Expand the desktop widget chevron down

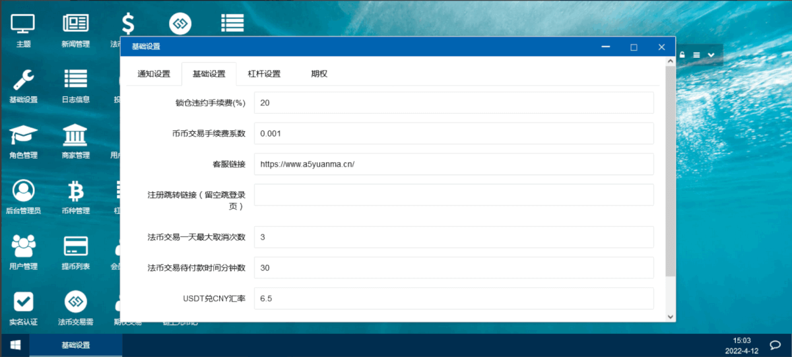(x=711, y=55)
